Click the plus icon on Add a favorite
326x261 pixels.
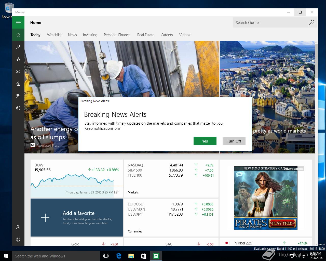point(45,218)
